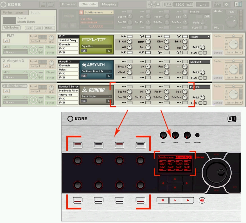Click the Absynth plugin logo
The width and height of the screenshot is (246, 223).
[94, 65]
